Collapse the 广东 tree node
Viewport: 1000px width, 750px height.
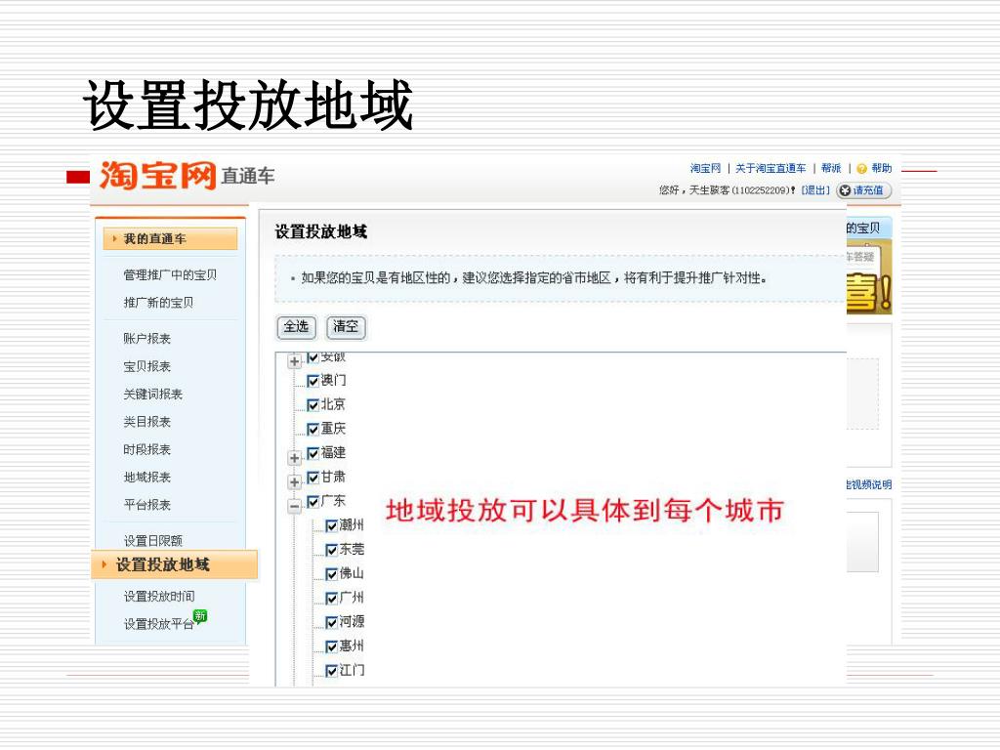coord(294,507)
